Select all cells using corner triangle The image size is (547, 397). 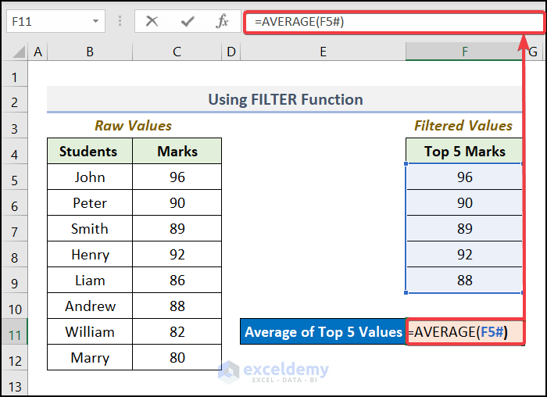point(19,52)
